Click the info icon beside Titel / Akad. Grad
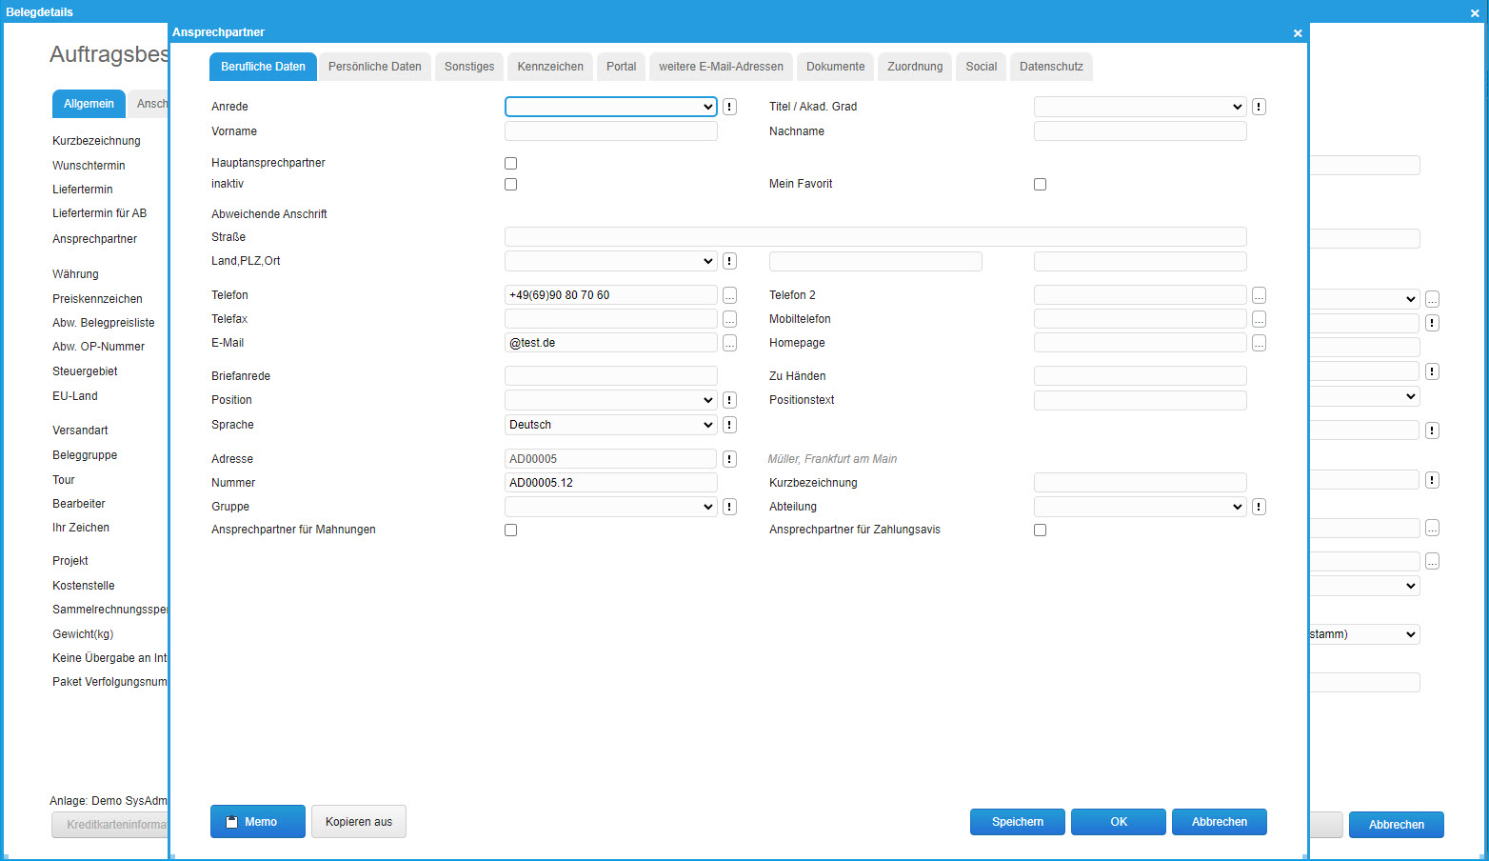This screenshot has height=861, width=1489. click(1259, 107)
